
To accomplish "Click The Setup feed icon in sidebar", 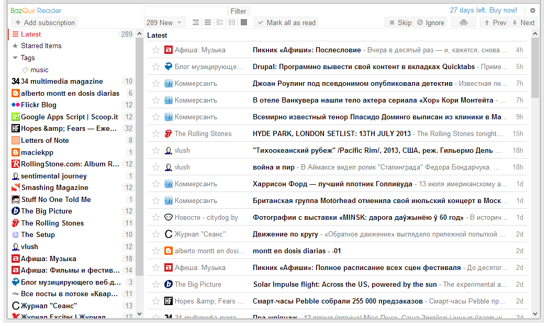I will pos(15,234).
